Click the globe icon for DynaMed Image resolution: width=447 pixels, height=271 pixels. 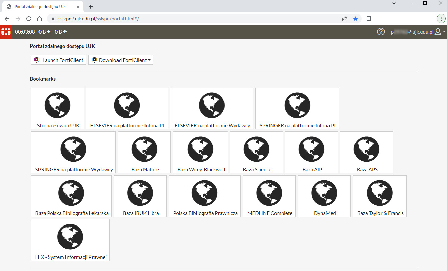[325, 193]
